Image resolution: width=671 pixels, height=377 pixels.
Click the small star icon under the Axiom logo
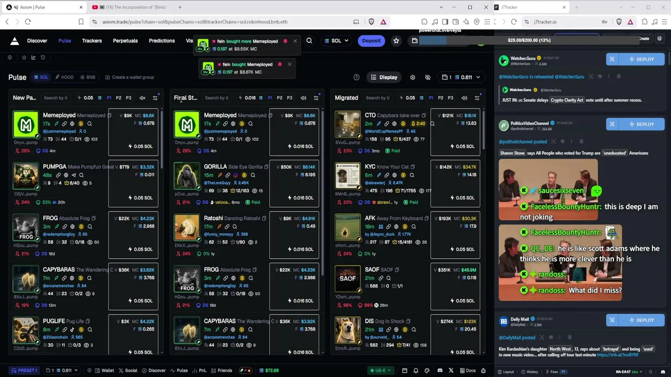[24, 58]
